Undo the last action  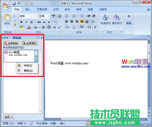coord(19,4)
